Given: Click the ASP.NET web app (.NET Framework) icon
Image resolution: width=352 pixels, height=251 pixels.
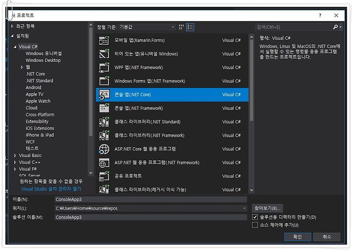Looking at the screenshot, I should point(104,163).
